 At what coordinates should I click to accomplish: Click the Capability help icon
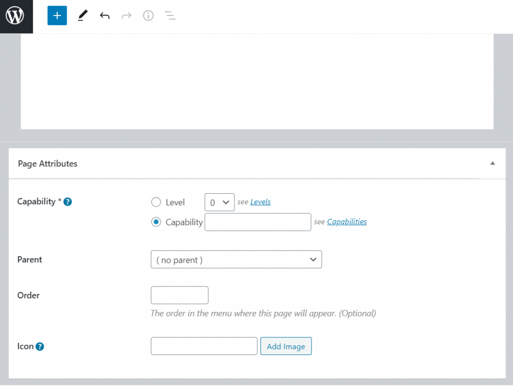pyautogui.click(x=67, y=202)
